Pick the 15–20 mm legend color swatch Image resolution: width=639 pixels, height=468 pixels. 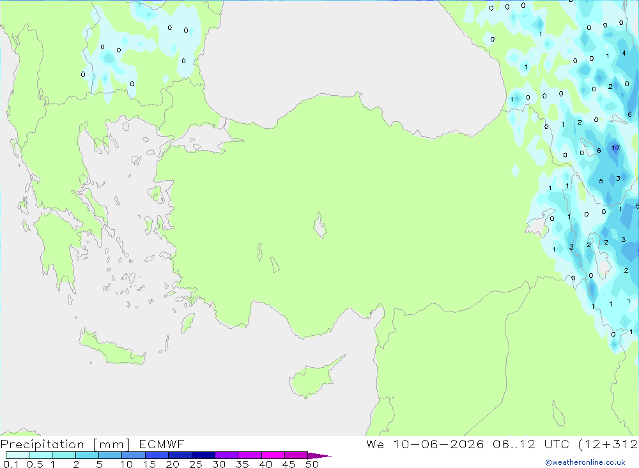[157, 455]
